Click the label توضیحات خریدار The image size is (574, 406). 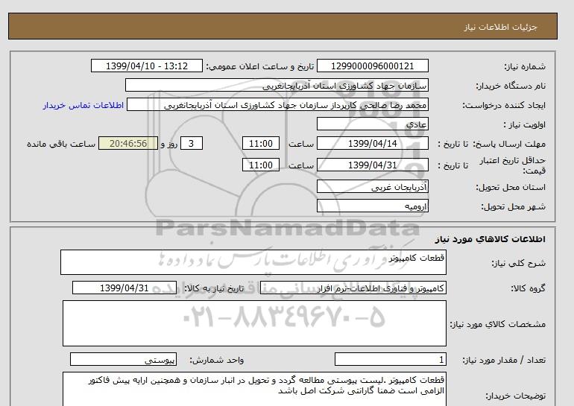(515, 396)
